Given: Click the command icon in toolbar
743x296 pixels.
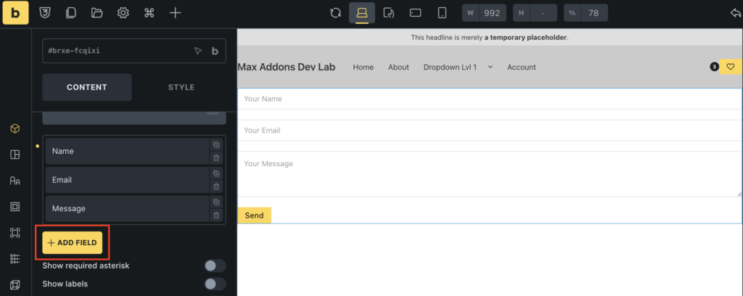Looking at the screenshot, I should [149, 13].
